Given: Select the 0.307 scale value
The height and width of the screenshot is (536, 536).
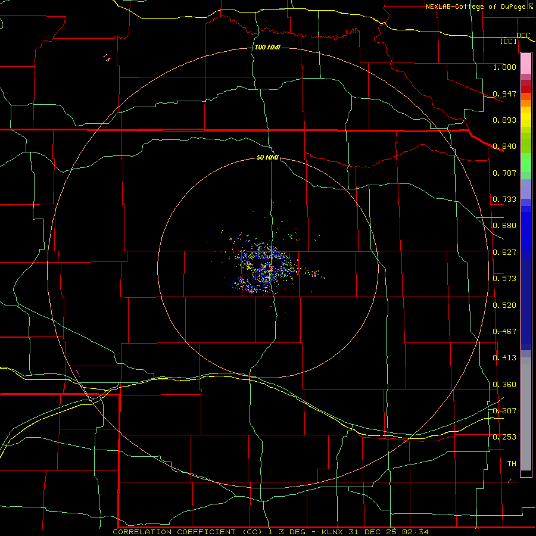Looking at the screenshot, I should [504, 411].
